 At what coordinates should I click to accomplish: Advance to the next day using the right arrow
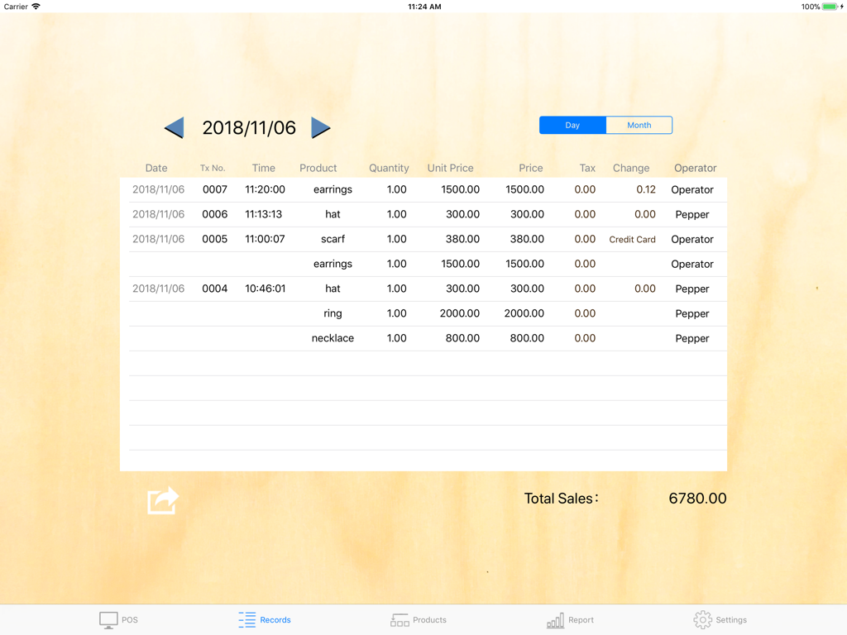pos(321,127)
